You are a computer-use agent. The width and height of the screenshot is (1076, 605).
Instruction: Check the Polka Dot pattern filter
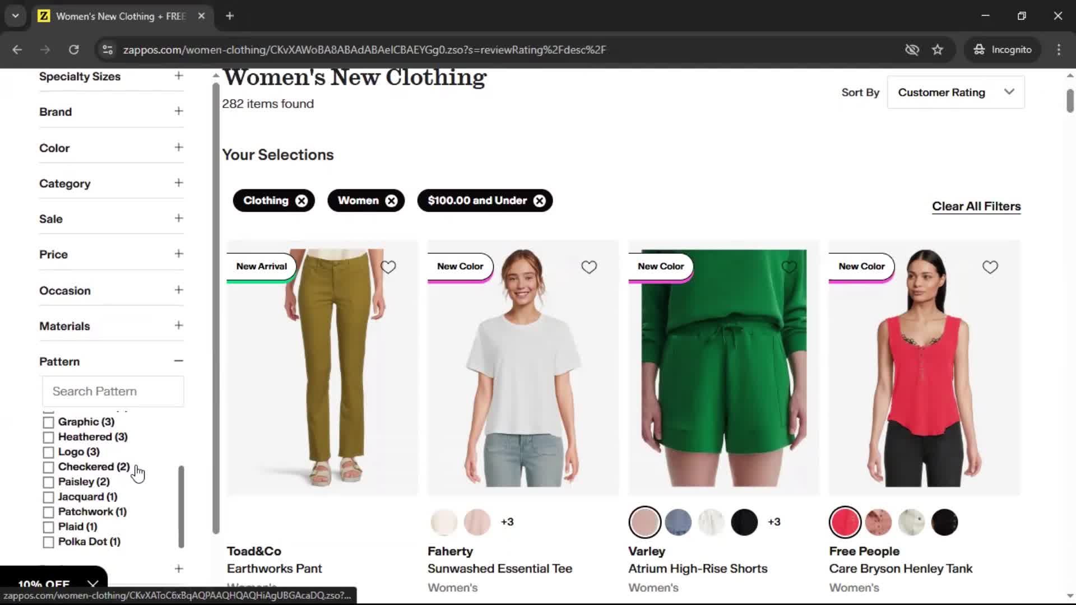tap(48, 542)
